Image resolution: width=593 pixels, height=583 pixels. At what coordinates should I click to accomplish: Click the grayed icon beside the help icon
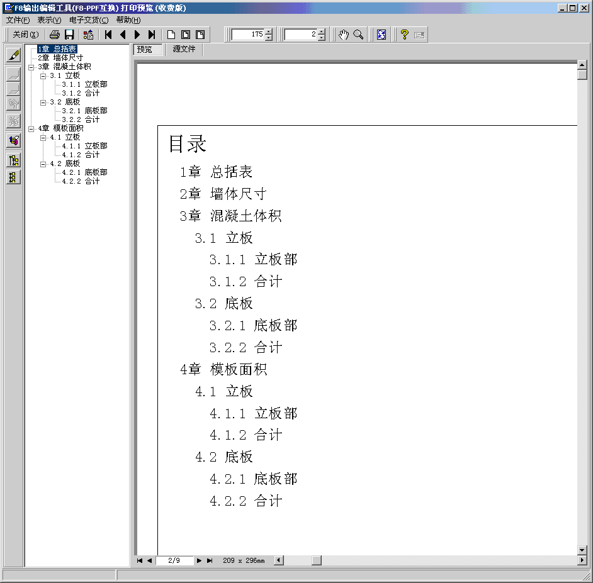(419, 35)
